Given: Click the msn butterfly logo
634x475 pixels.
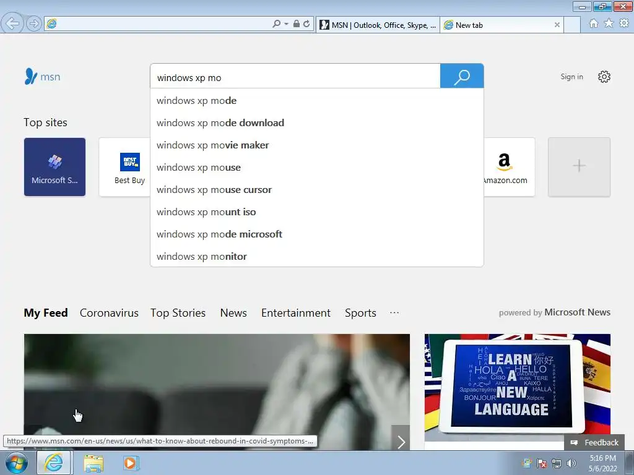Looking at the screenshot, I should [x=43, y=76].
